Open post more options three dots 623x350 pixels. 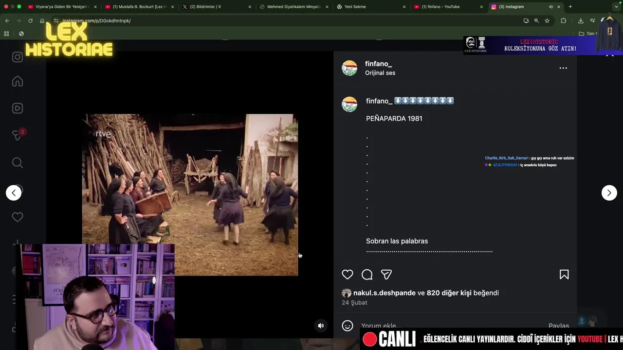(x=563, y=68)
